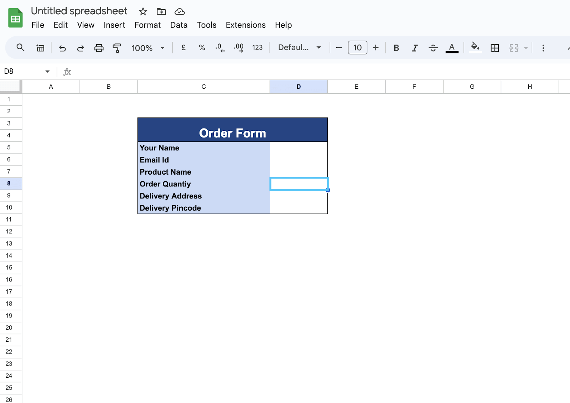Star the Untitled spreadsheet
The image size is (570, 403).
tap(142, 11)
